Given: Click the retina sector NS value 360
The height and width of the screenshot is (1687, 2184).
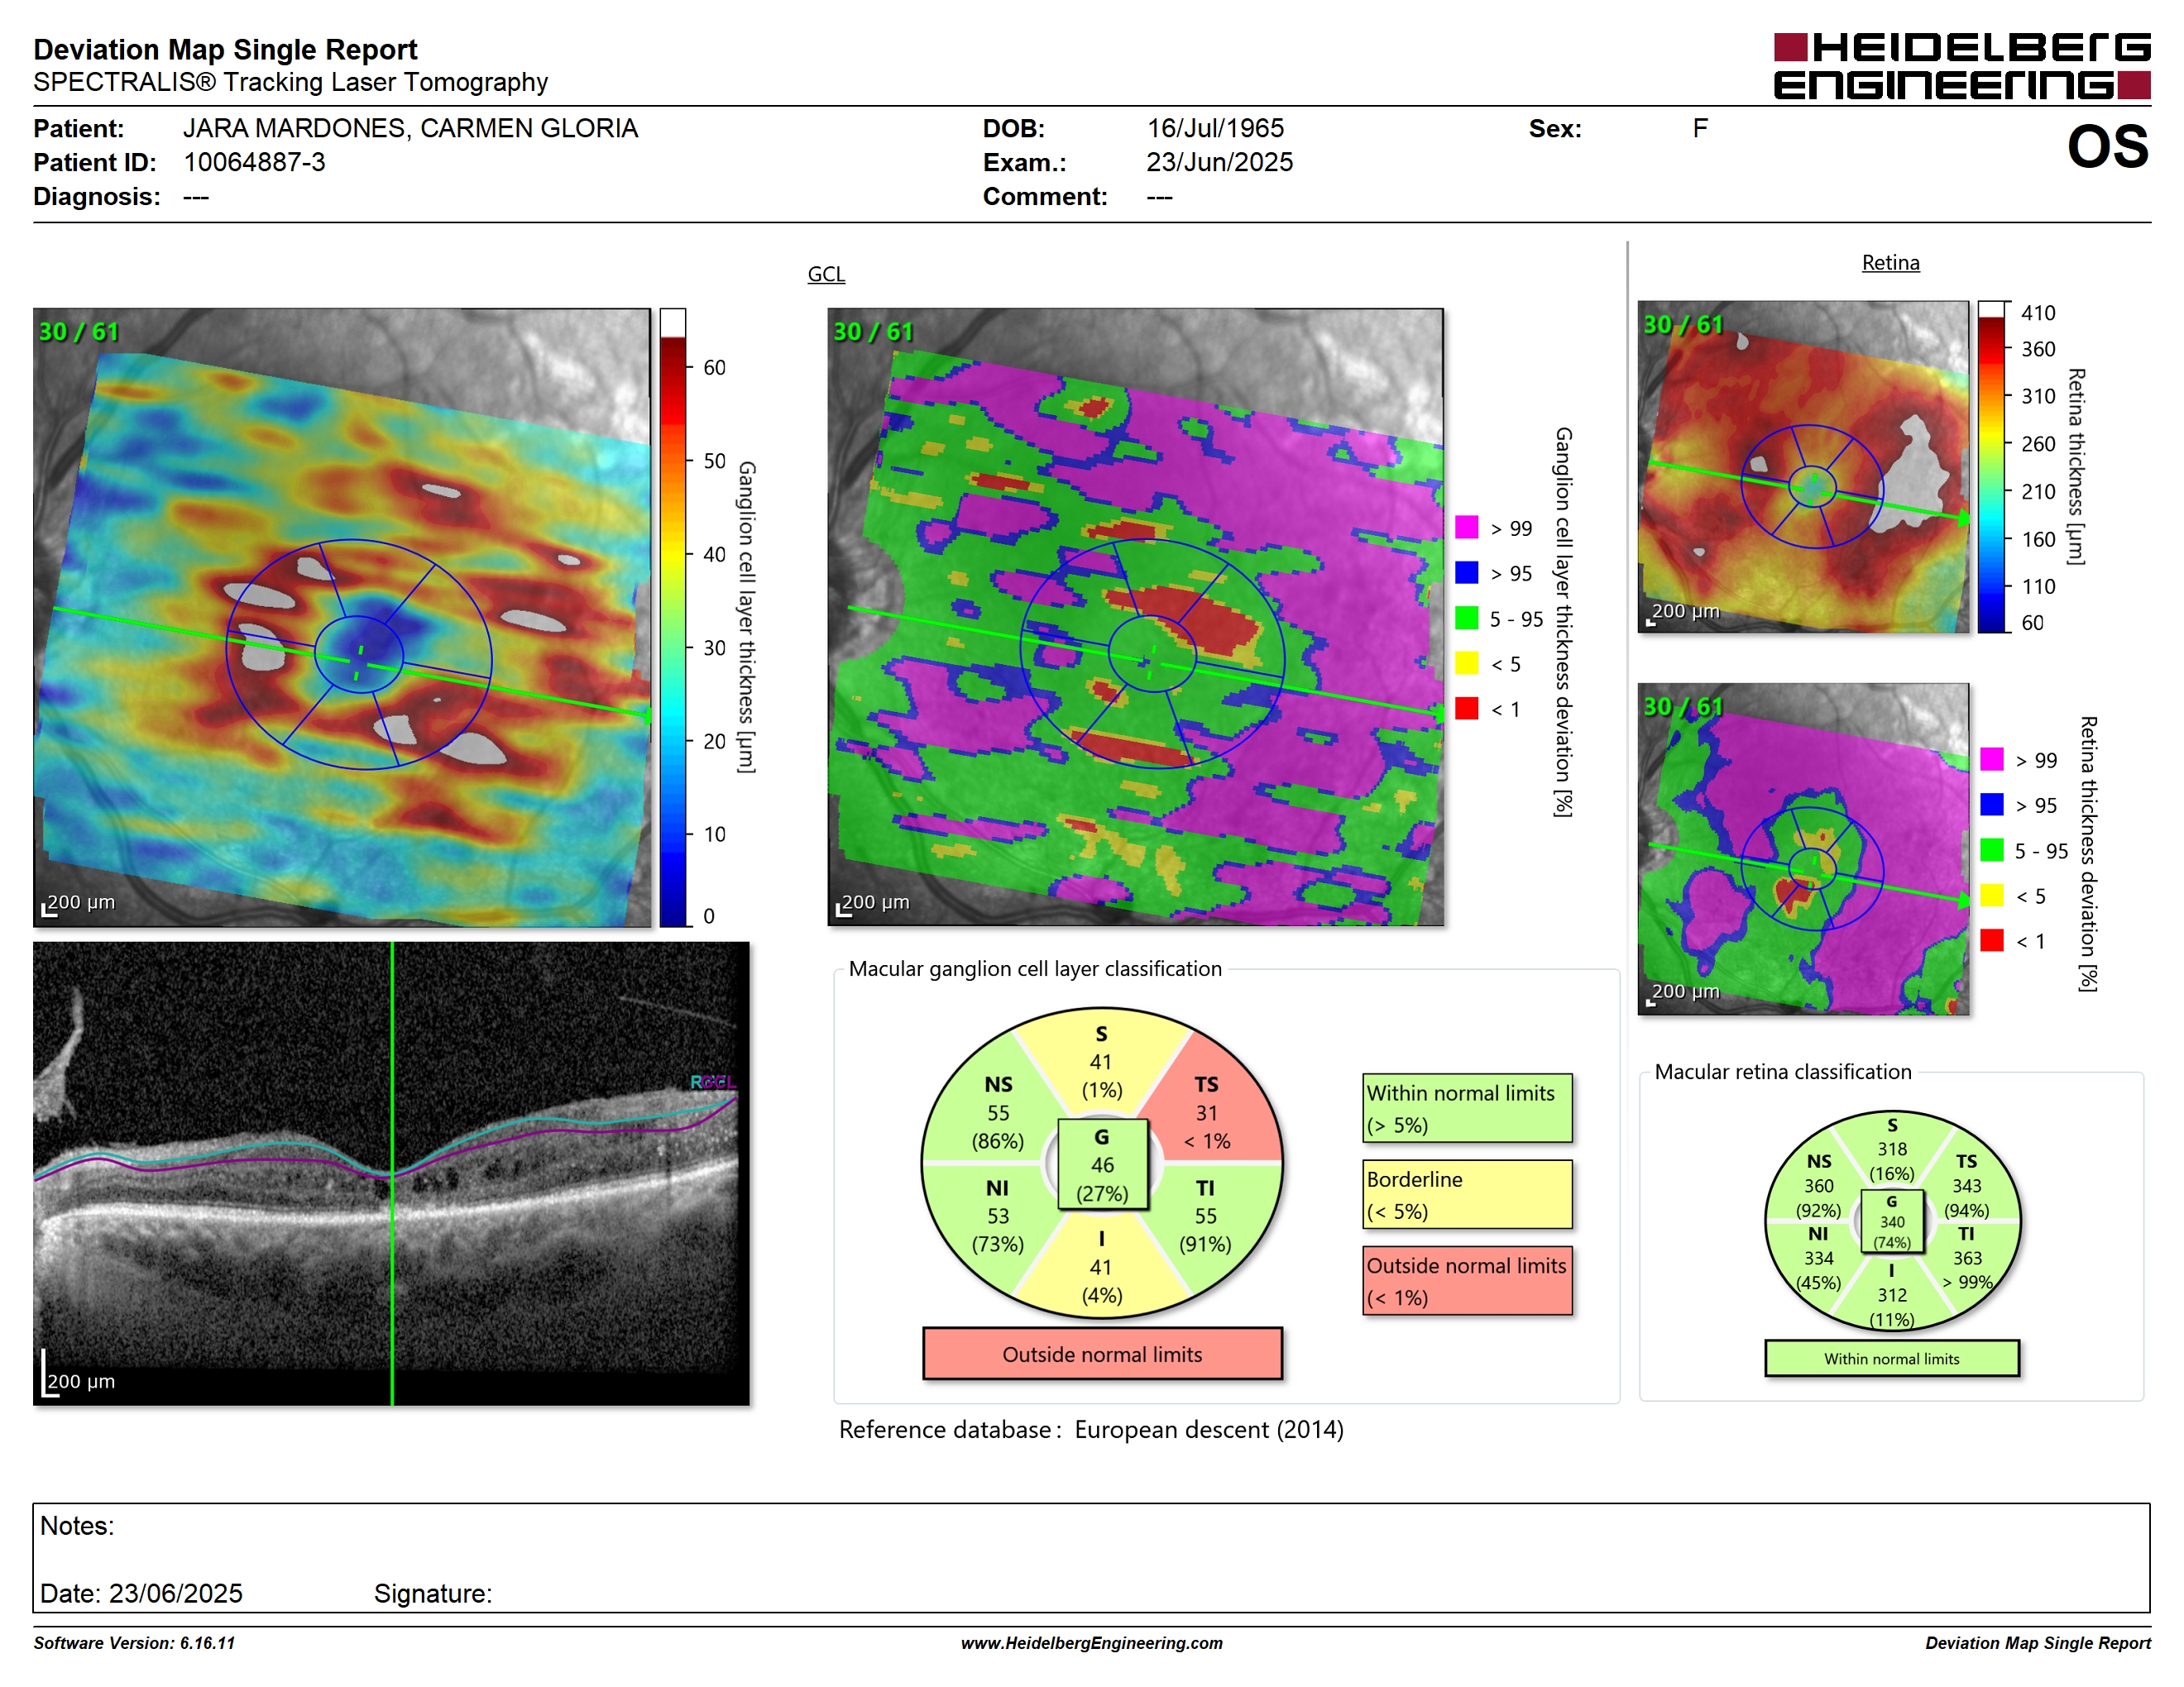Looking at the screenshot, I should [x=1819, y=1185].
